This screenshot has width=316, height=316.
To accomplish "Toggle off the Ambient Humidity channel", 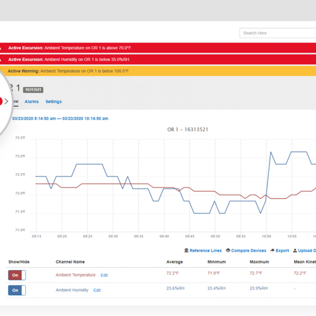I will pyautogui.click(x=17, y=290).
